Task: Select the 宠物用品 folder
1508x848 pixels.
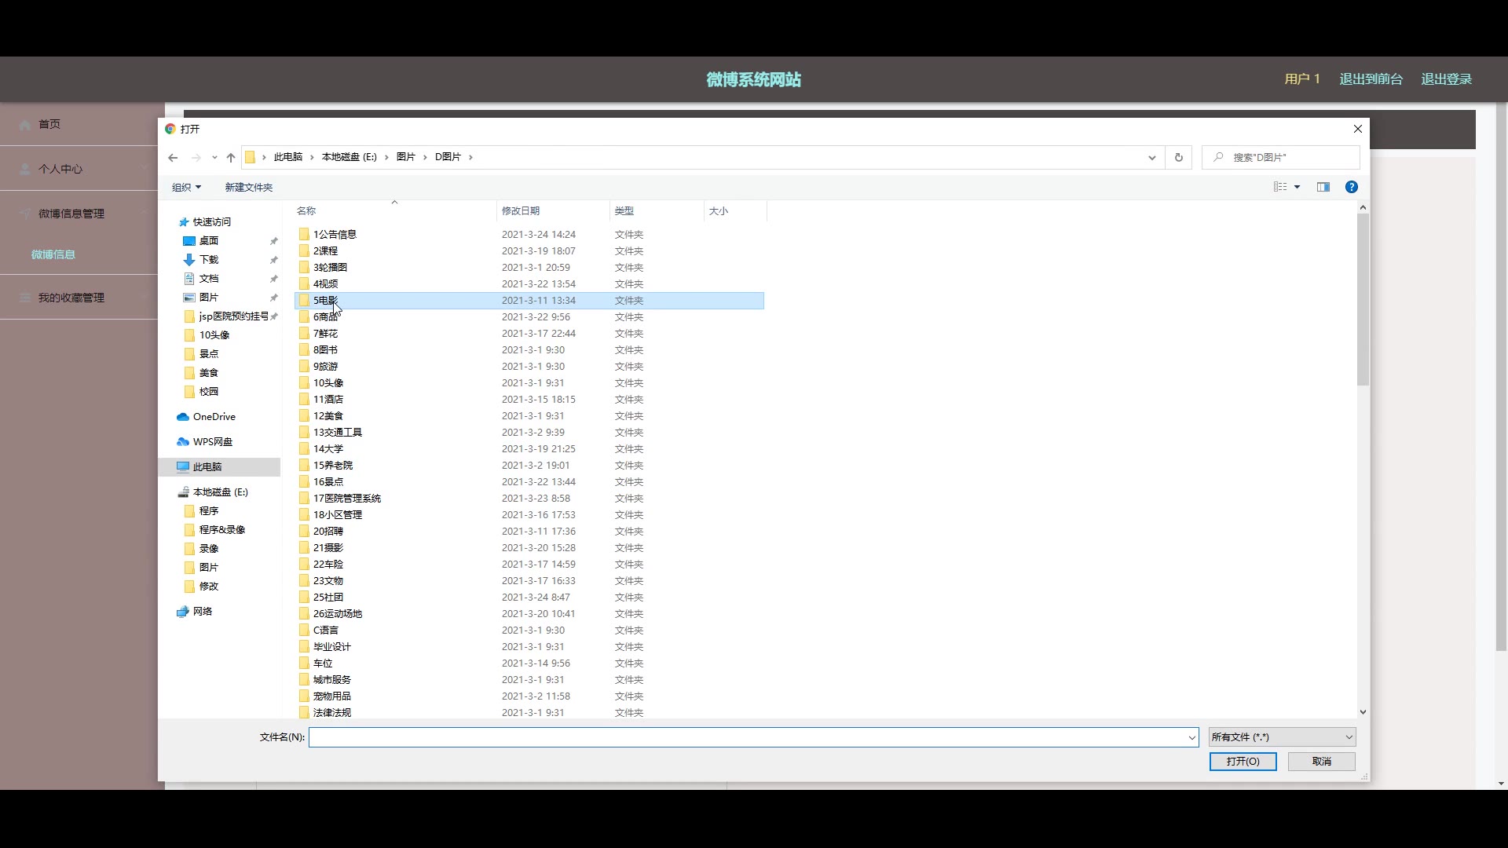Action: coord(331,696)
